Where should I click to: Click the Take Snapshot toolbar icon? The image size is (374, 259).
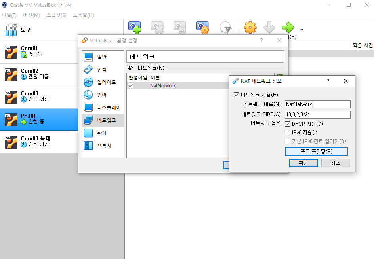tap(135, 28)
